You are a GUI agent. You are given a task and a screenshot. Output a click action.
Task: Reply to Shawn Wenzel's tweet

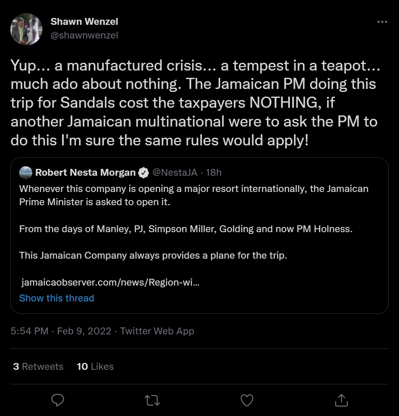tap(58, 400)
